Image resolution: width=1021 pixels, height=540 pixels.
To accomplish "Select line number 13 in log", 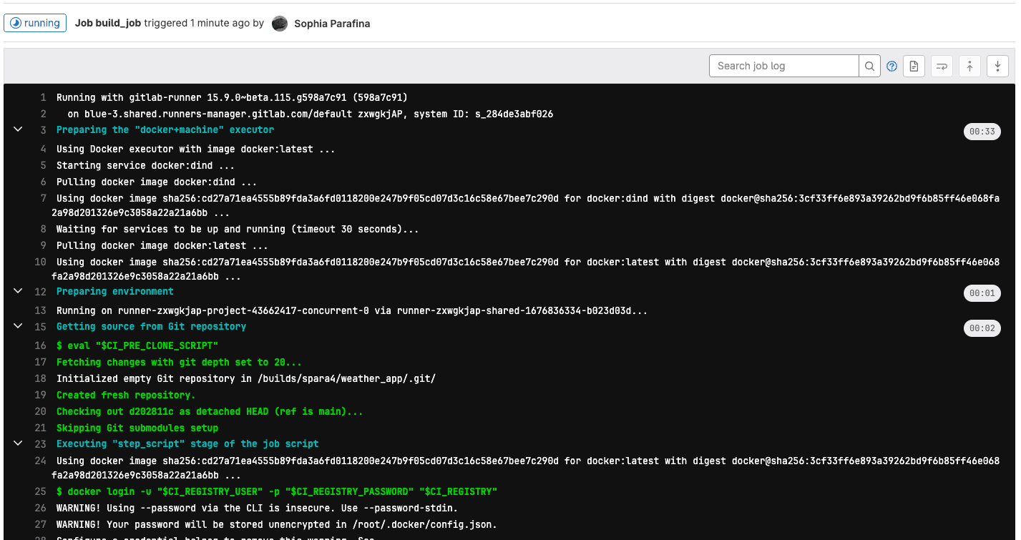I will pos(40,311).
